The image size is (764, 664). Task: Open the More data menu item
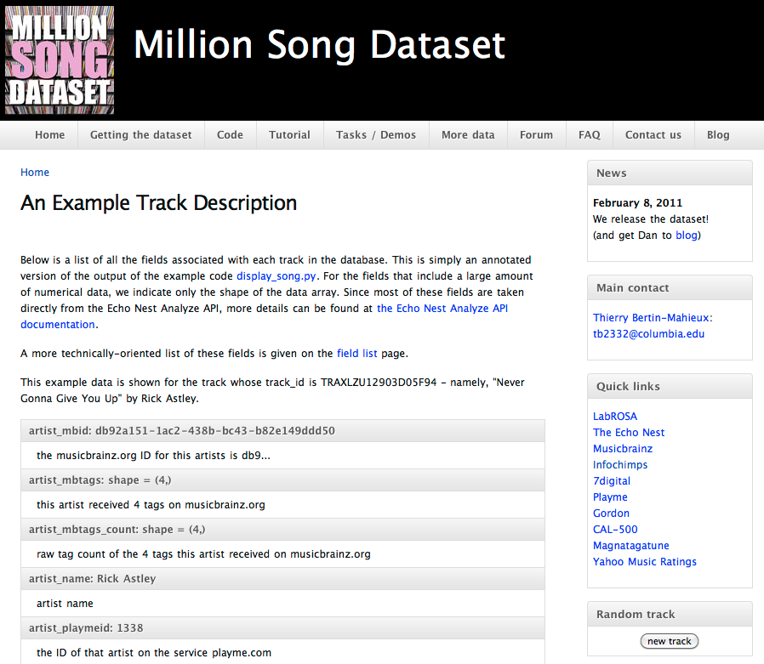(x=468, y=135)
